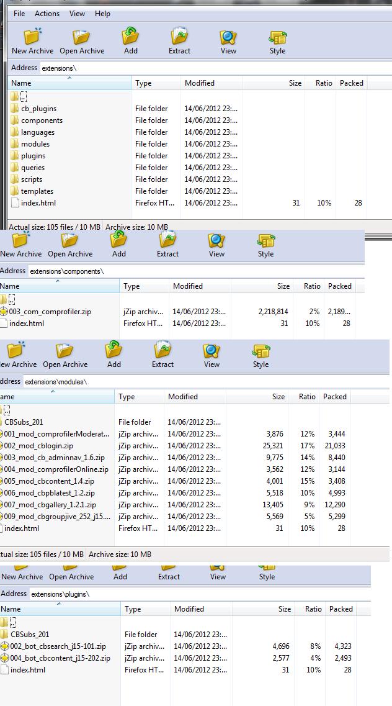
Task: Click the 25,321 size value
Action: click(x=274, y=446)
